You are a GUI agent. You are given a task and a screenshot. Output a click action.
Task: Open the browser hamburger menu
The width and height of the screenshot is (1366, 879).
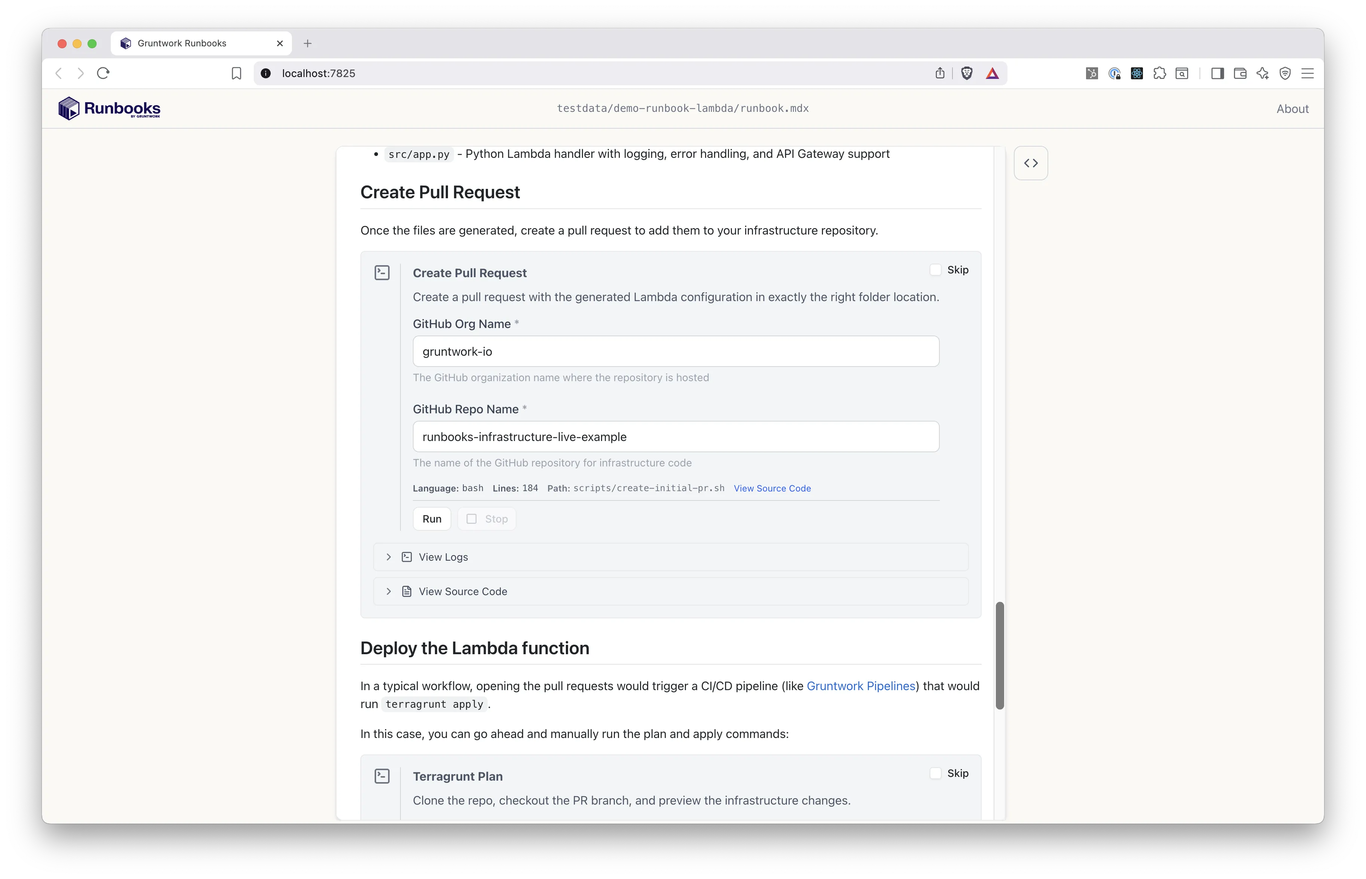1307,74
